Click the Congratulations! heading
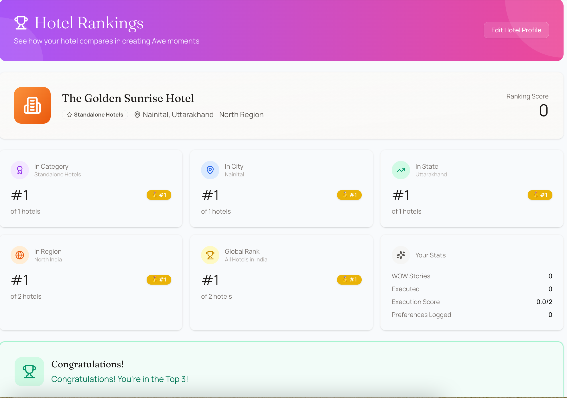The width and height of the screenshot is (567, 398). click(x=88, y=364)
